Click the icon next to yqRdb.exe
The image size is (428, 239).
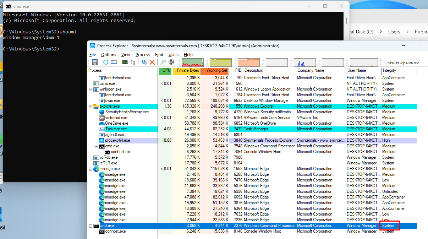point(96,157)
